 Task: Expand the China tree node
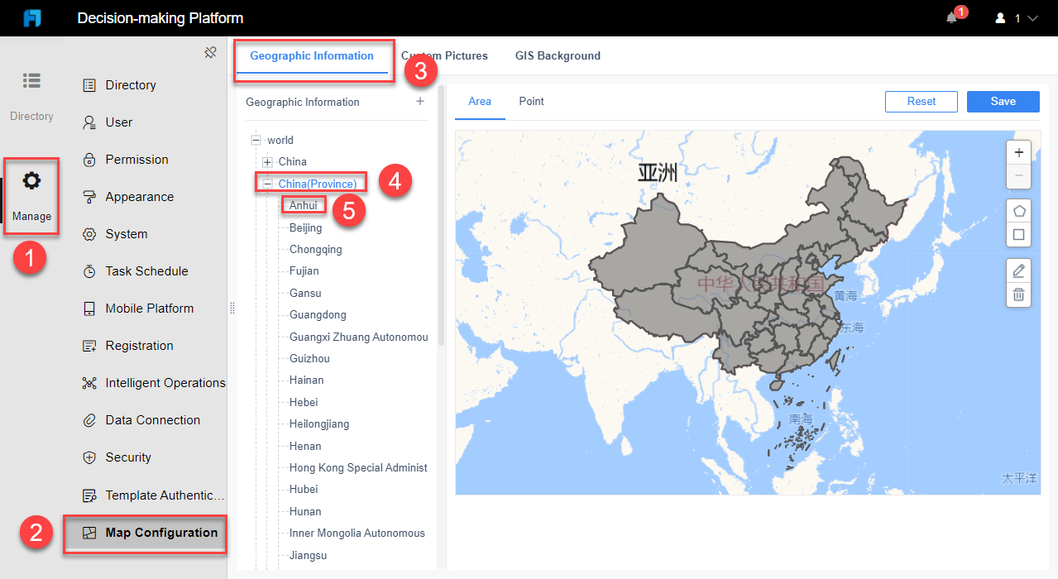tap(267, 161)
